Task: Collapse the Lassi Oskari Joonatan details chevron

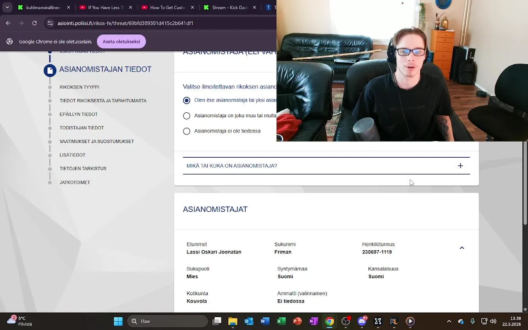Action: click(x=462, y=248)
